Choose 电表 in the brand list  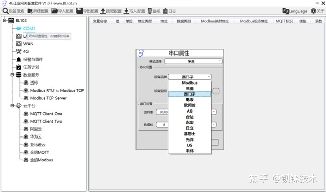(189, 100)
